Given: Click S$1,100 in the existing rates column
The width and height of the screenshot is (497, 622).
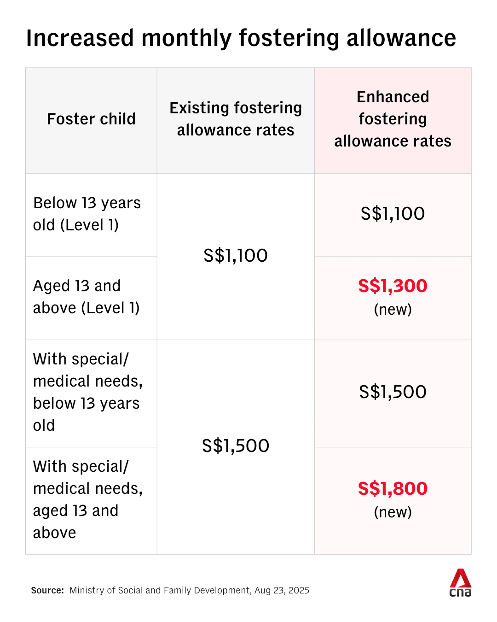Looking at the screenshot, I should pyautogui.click(x=236, y=256).
